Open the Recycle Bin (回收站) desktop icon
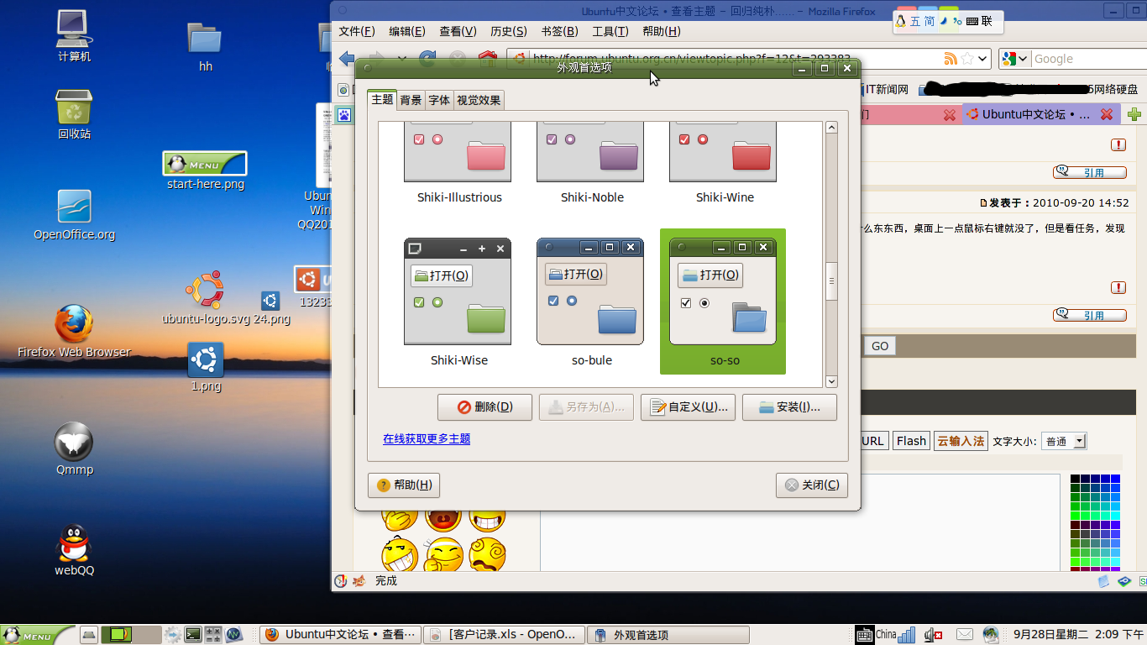The image size is (1147, 645). click(74, 113)
